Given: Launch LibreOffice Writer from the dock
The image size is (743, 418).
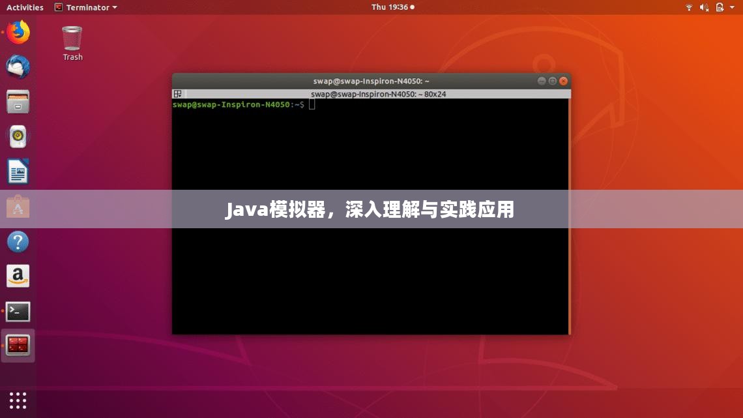Looking at the screenshot, I should tap(18, 171).
